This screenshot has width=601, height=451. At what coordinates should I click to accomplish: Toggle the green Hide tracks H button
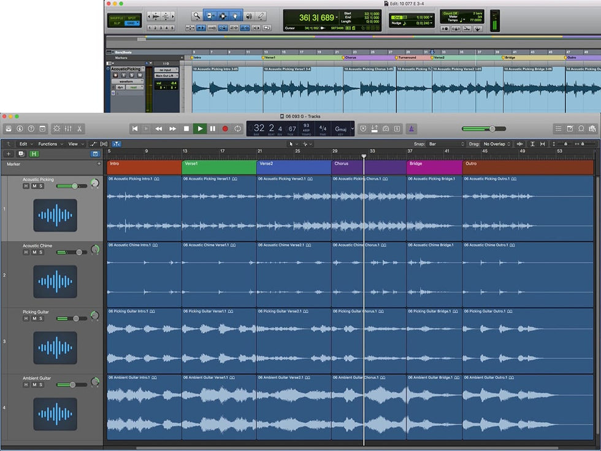point(34,153)
